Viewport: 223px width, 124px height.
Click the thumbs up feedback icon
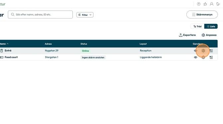point(205,4)
